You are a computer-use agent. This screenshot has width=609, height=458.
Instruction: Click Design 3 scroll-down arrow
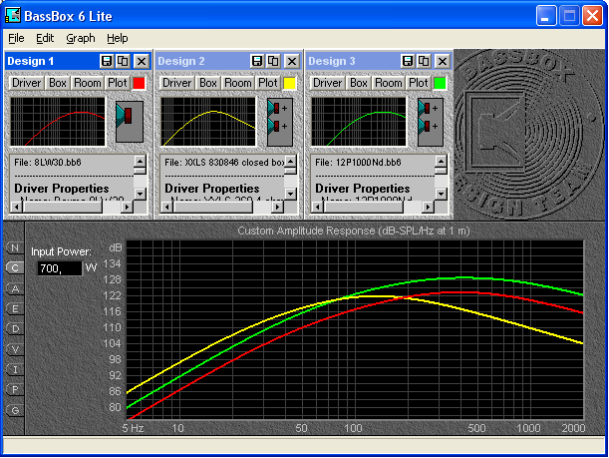[x=441, y=194]
